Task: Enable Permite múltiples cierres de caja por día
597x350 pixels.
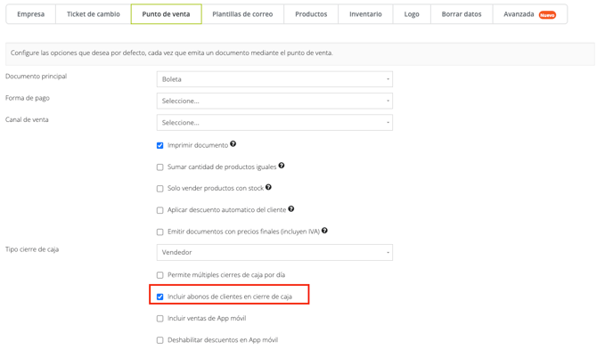Action: tap(159, 275)
